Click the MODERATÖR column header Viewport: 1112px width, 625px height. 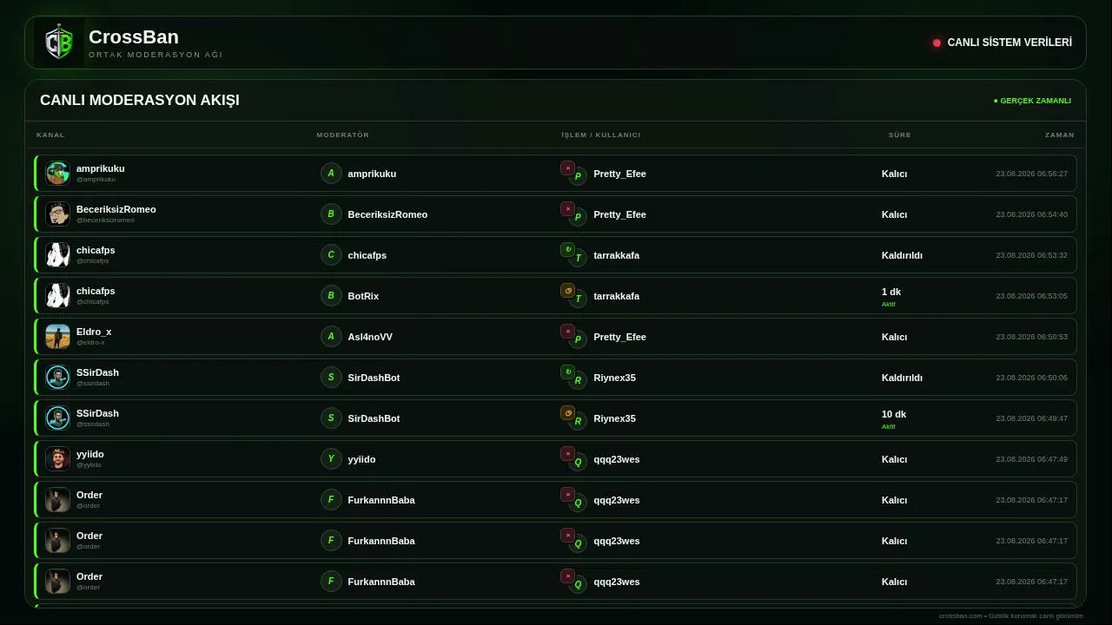(343, 135)
